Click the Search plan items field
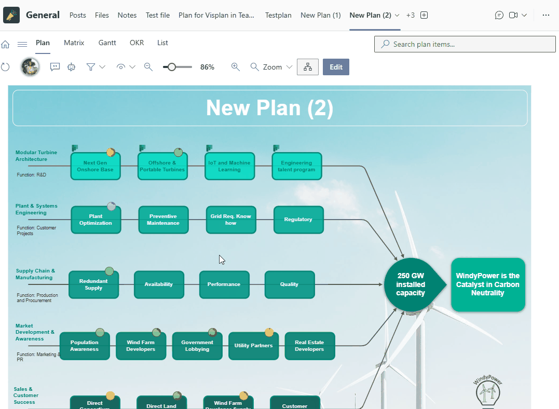This screenshot has width=559, height=409. [465, 44]
